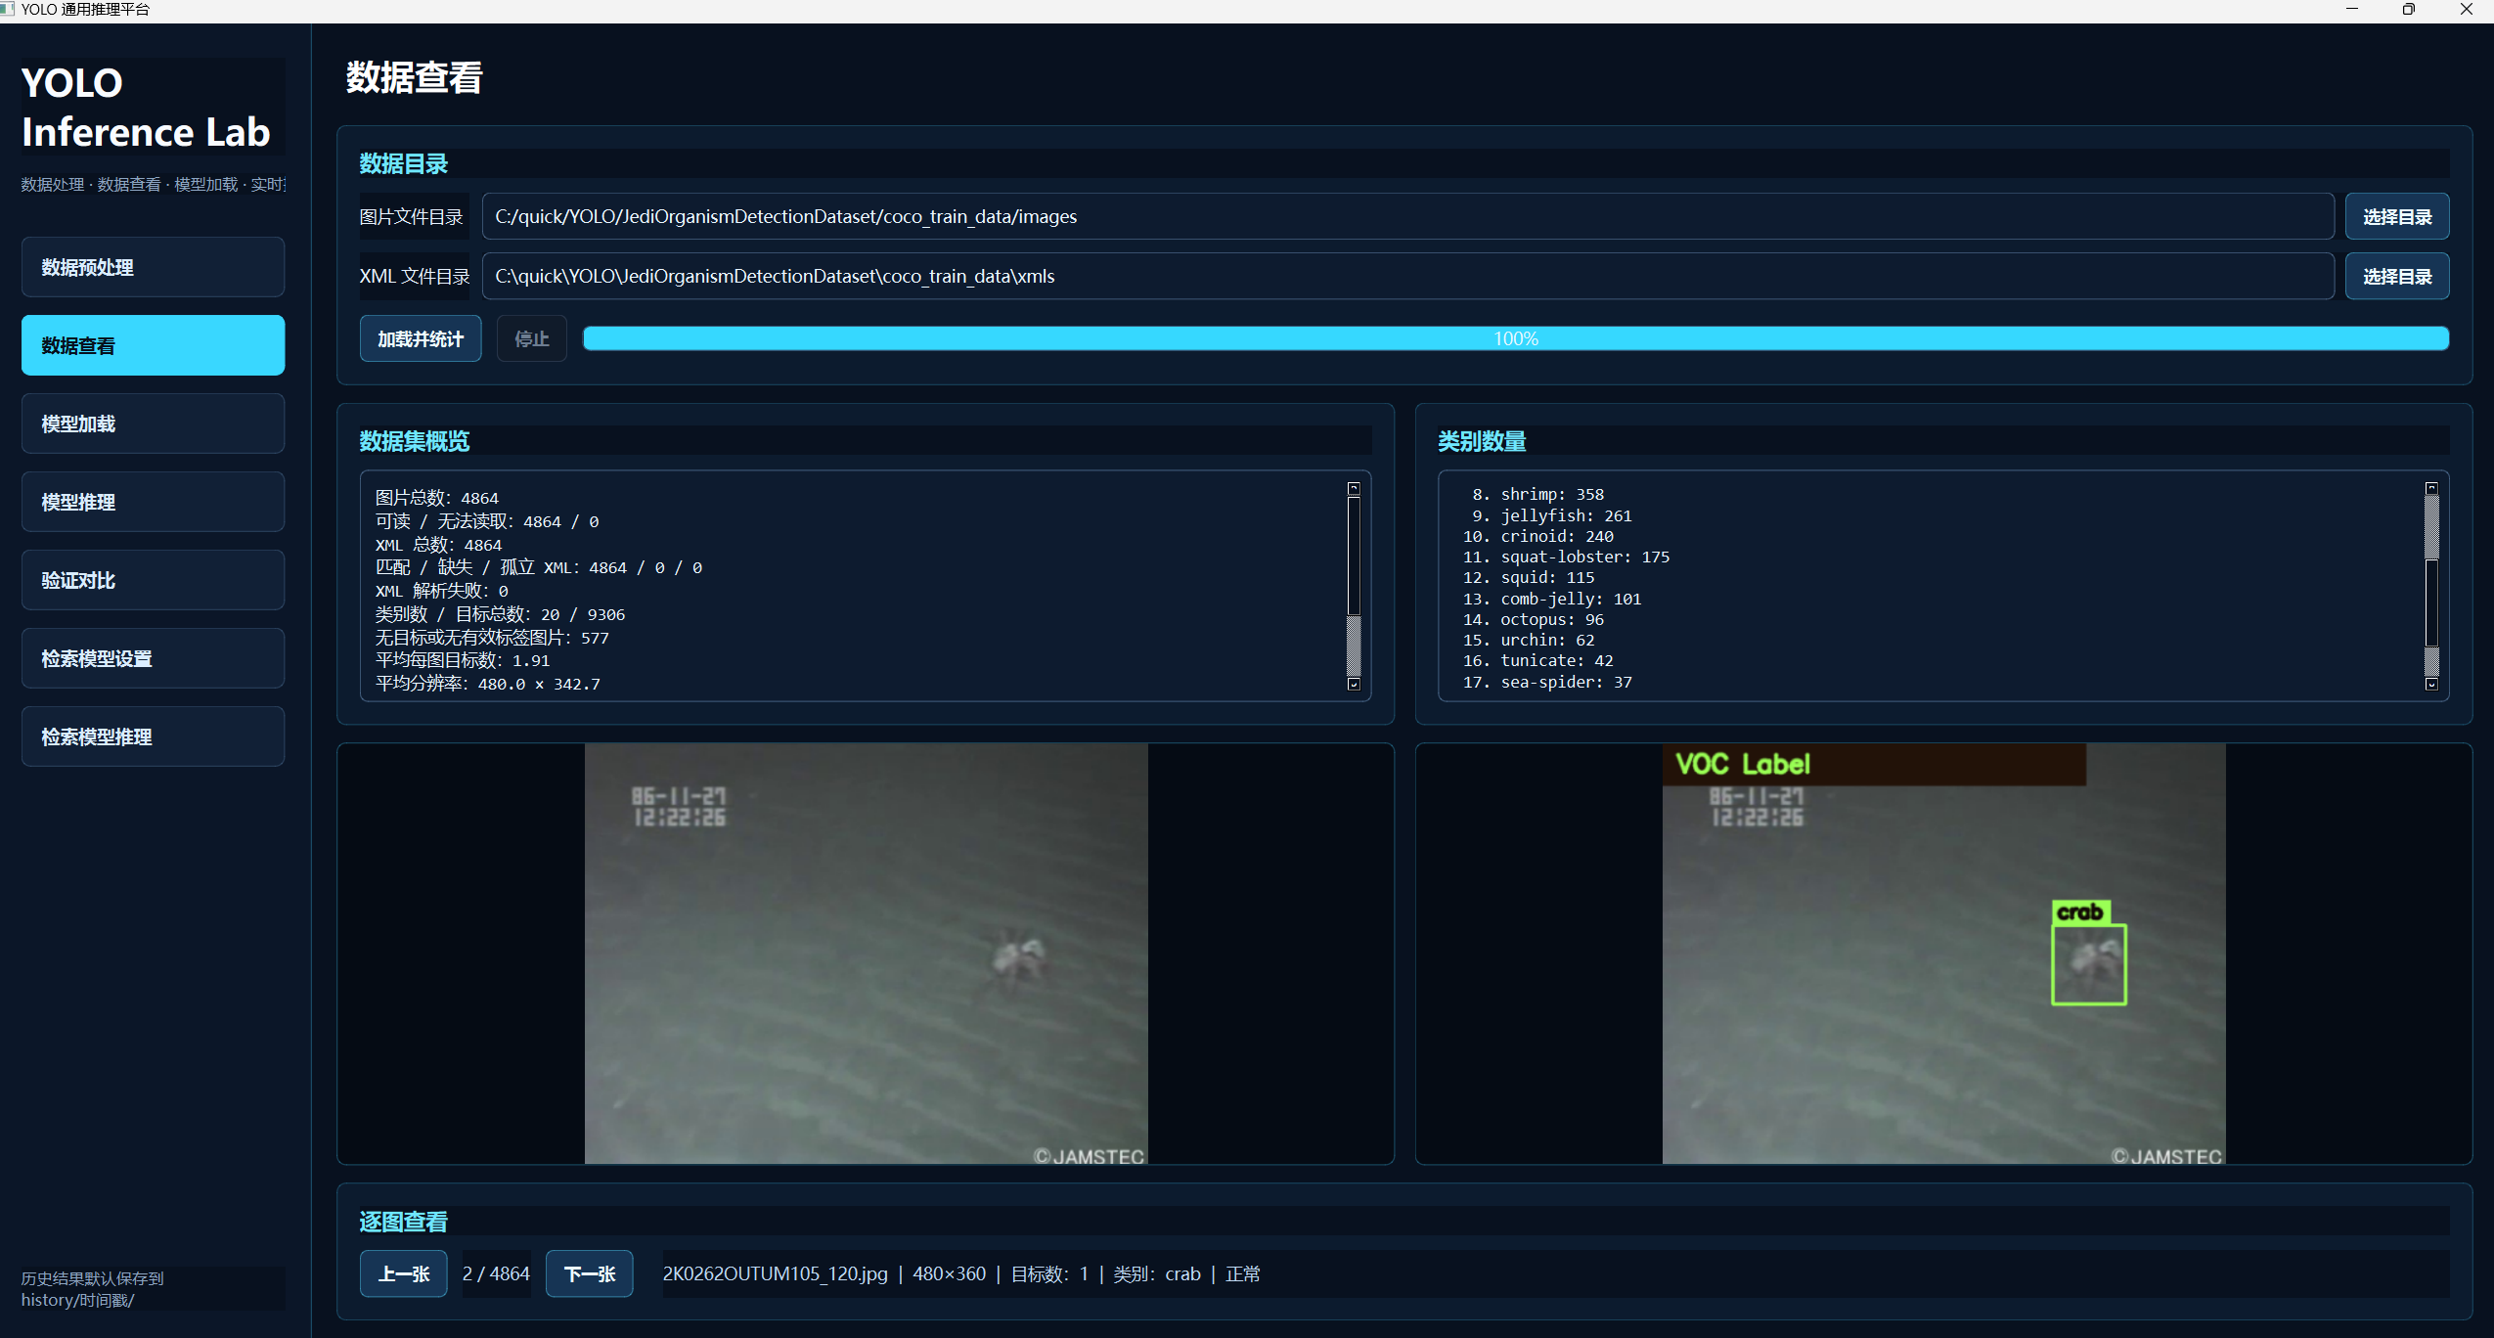Click the '11. squat-lobster: 175' row

[1566, 557]
